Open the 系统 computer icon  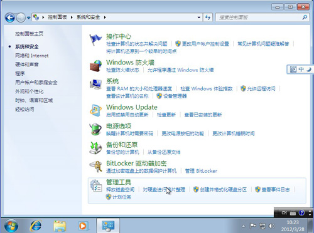[95, 85]
